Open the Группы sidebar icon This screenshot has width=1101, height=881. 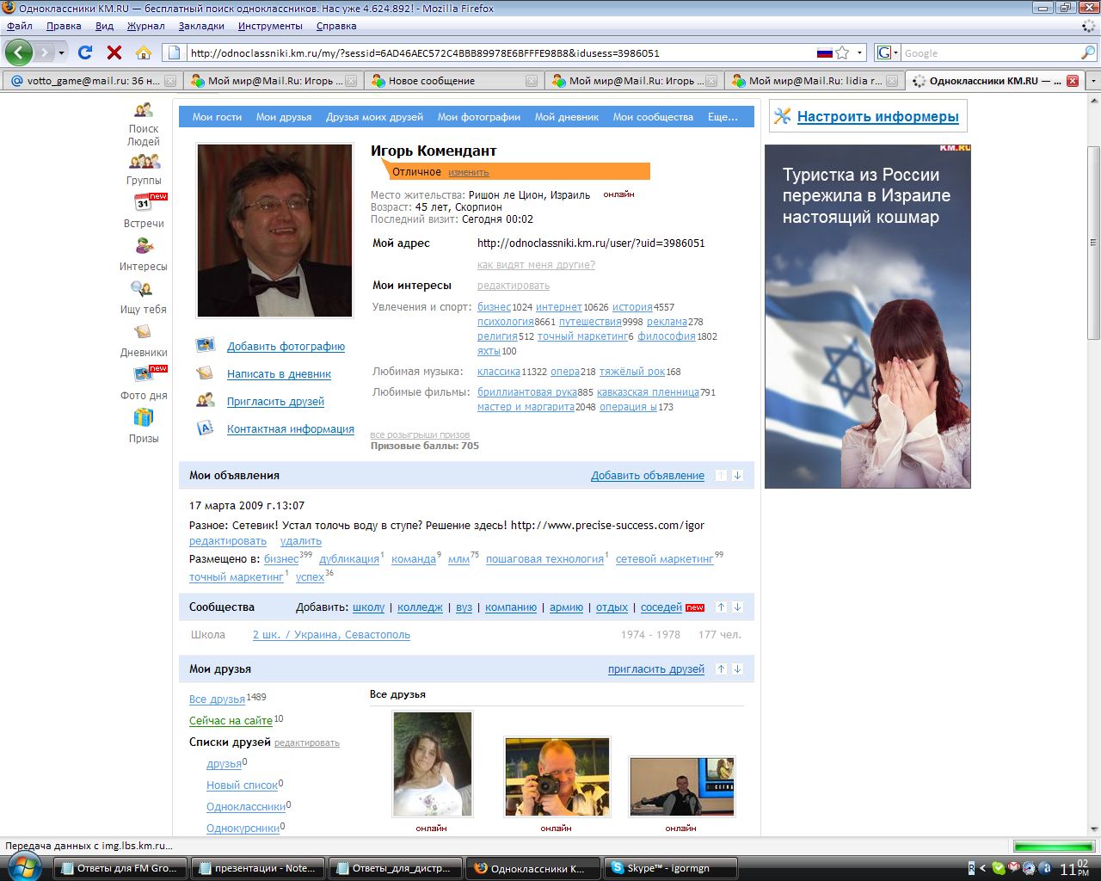pos(144,161)
